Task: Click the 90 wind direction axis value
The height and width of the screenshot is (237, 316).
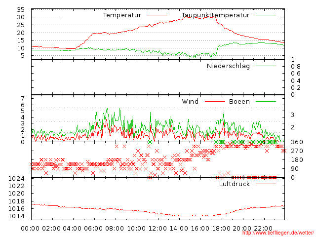Action: [295, 169]
